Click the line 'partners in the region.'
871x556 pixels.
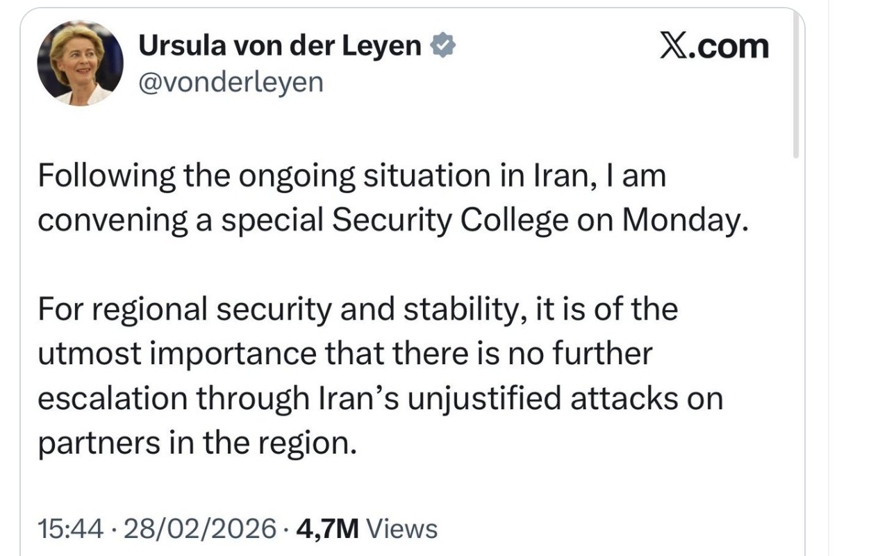203,443
